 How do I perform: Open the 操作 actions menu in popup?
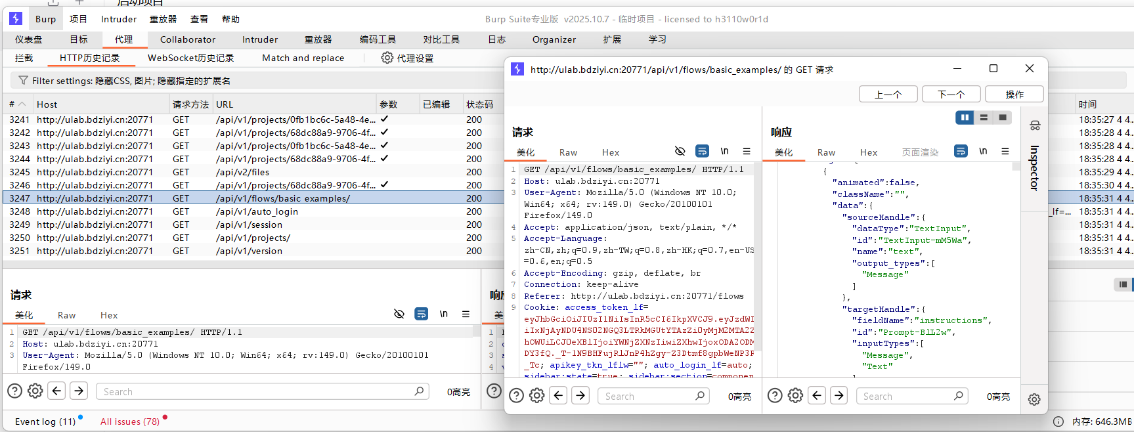1014,95
